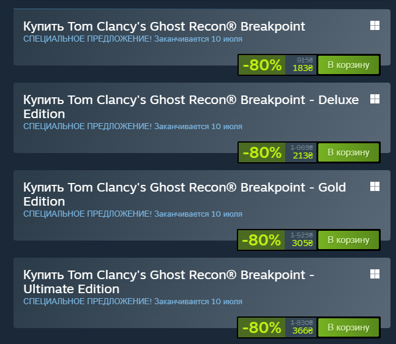Click the 213₴ discounted price
The image size is (396, 344).
302,155
